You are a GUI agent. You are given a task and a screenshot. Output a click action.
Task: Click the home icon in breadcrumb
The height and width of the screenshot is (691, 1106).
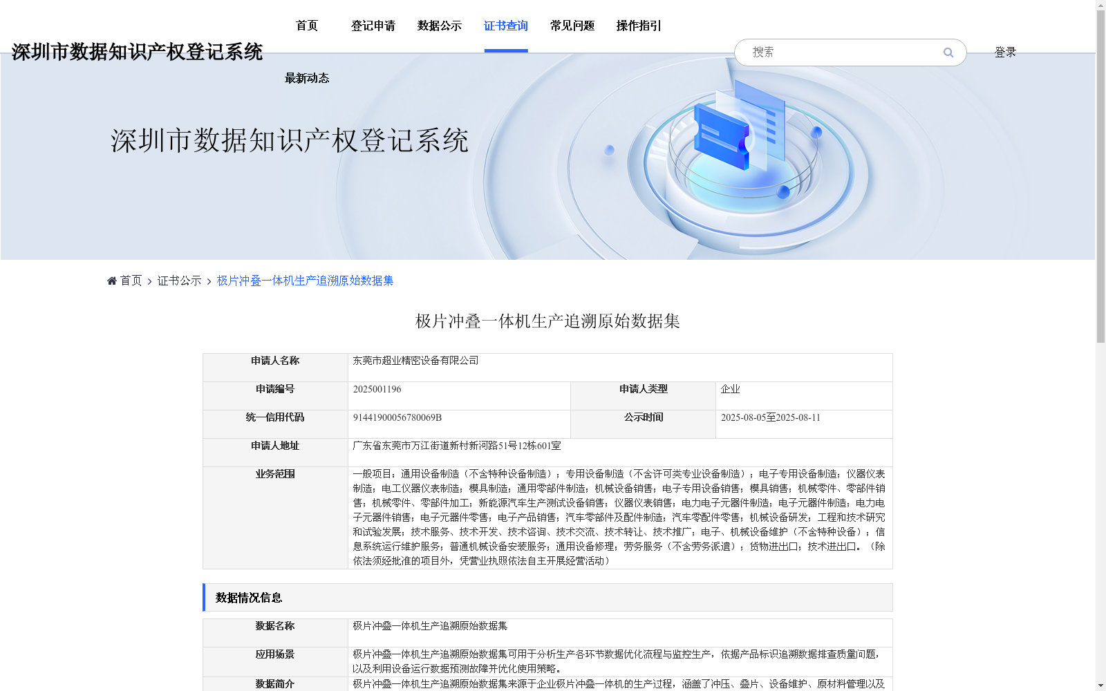(x=112, y=281)
